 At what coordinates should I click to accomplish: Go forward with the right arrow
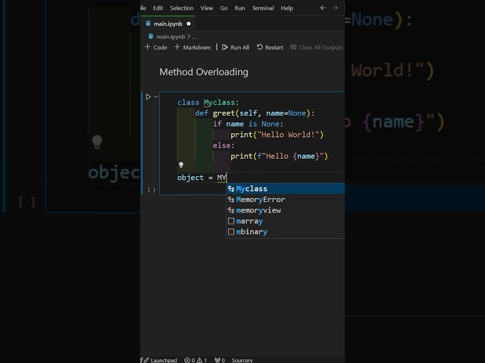(335, 8)
